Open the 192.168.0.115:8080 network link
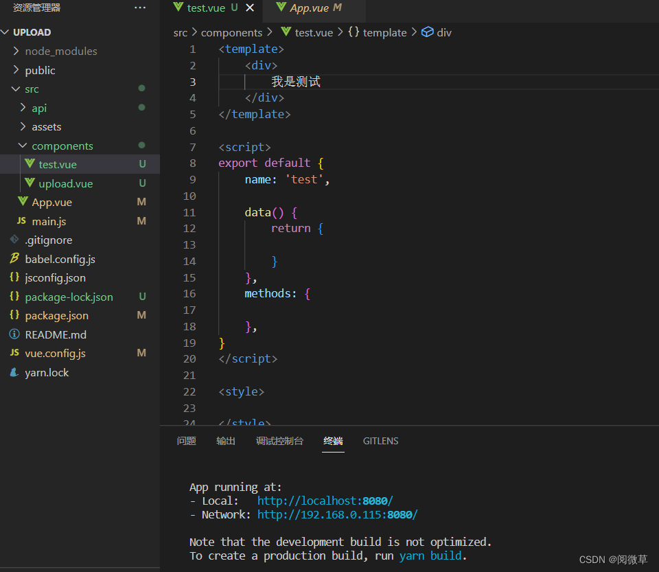Screen dimensions: 659x572 pyautogui.click(x=337, y=514)
